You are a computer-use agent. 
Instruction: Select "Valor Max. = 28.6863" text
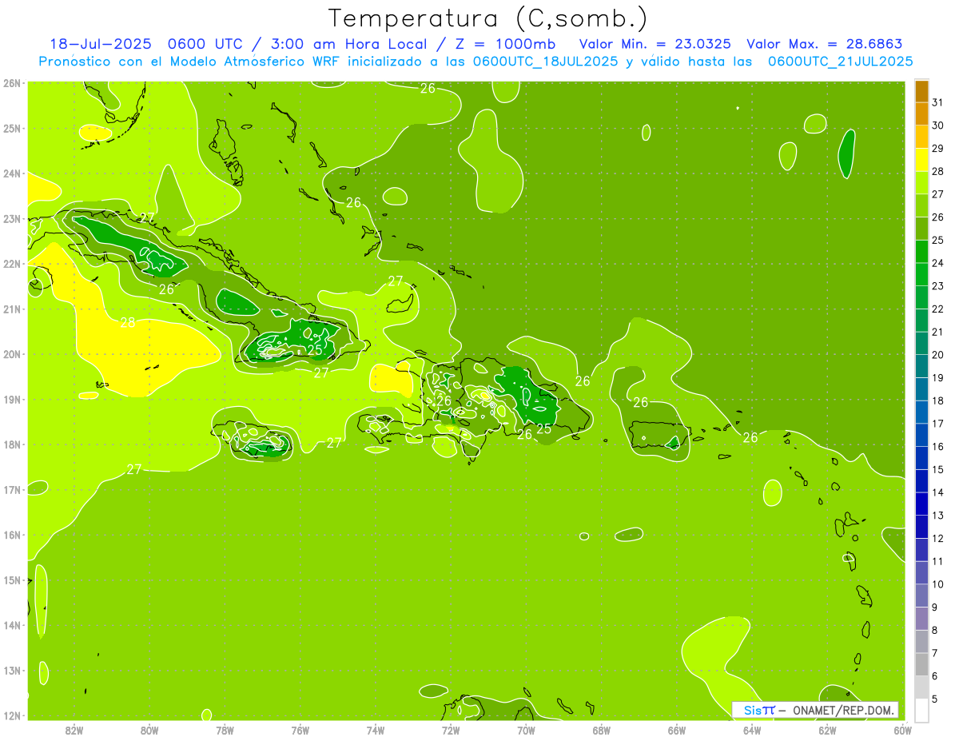pos(825,44)
